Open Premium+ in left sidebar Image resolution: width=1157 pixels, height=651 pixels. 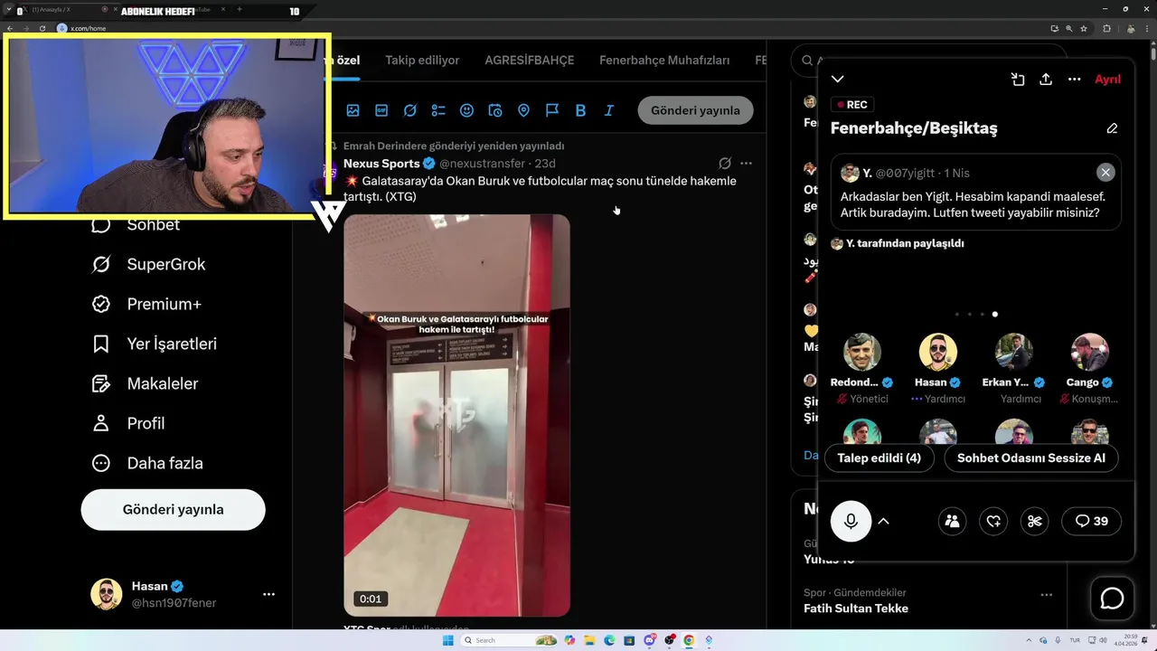[x=147, y=305]
